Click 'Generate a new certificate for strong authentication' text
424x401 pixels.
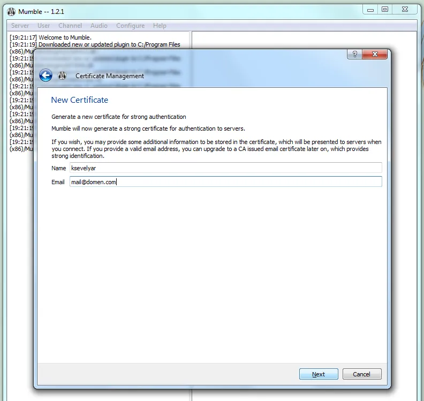tap(119, 117)
